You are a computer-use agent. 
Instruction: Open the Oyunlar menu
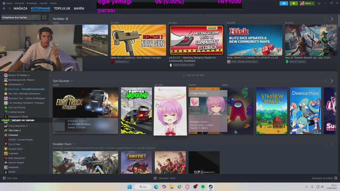tap(44, 3)
